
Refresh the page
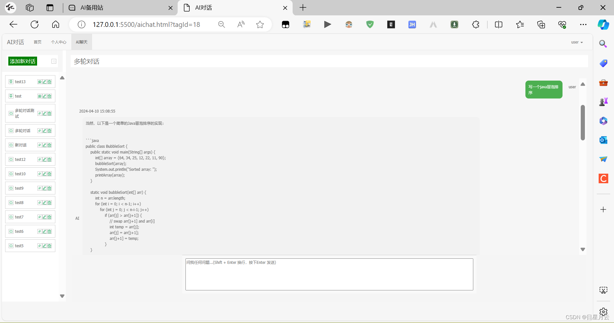tap(35, 25)
